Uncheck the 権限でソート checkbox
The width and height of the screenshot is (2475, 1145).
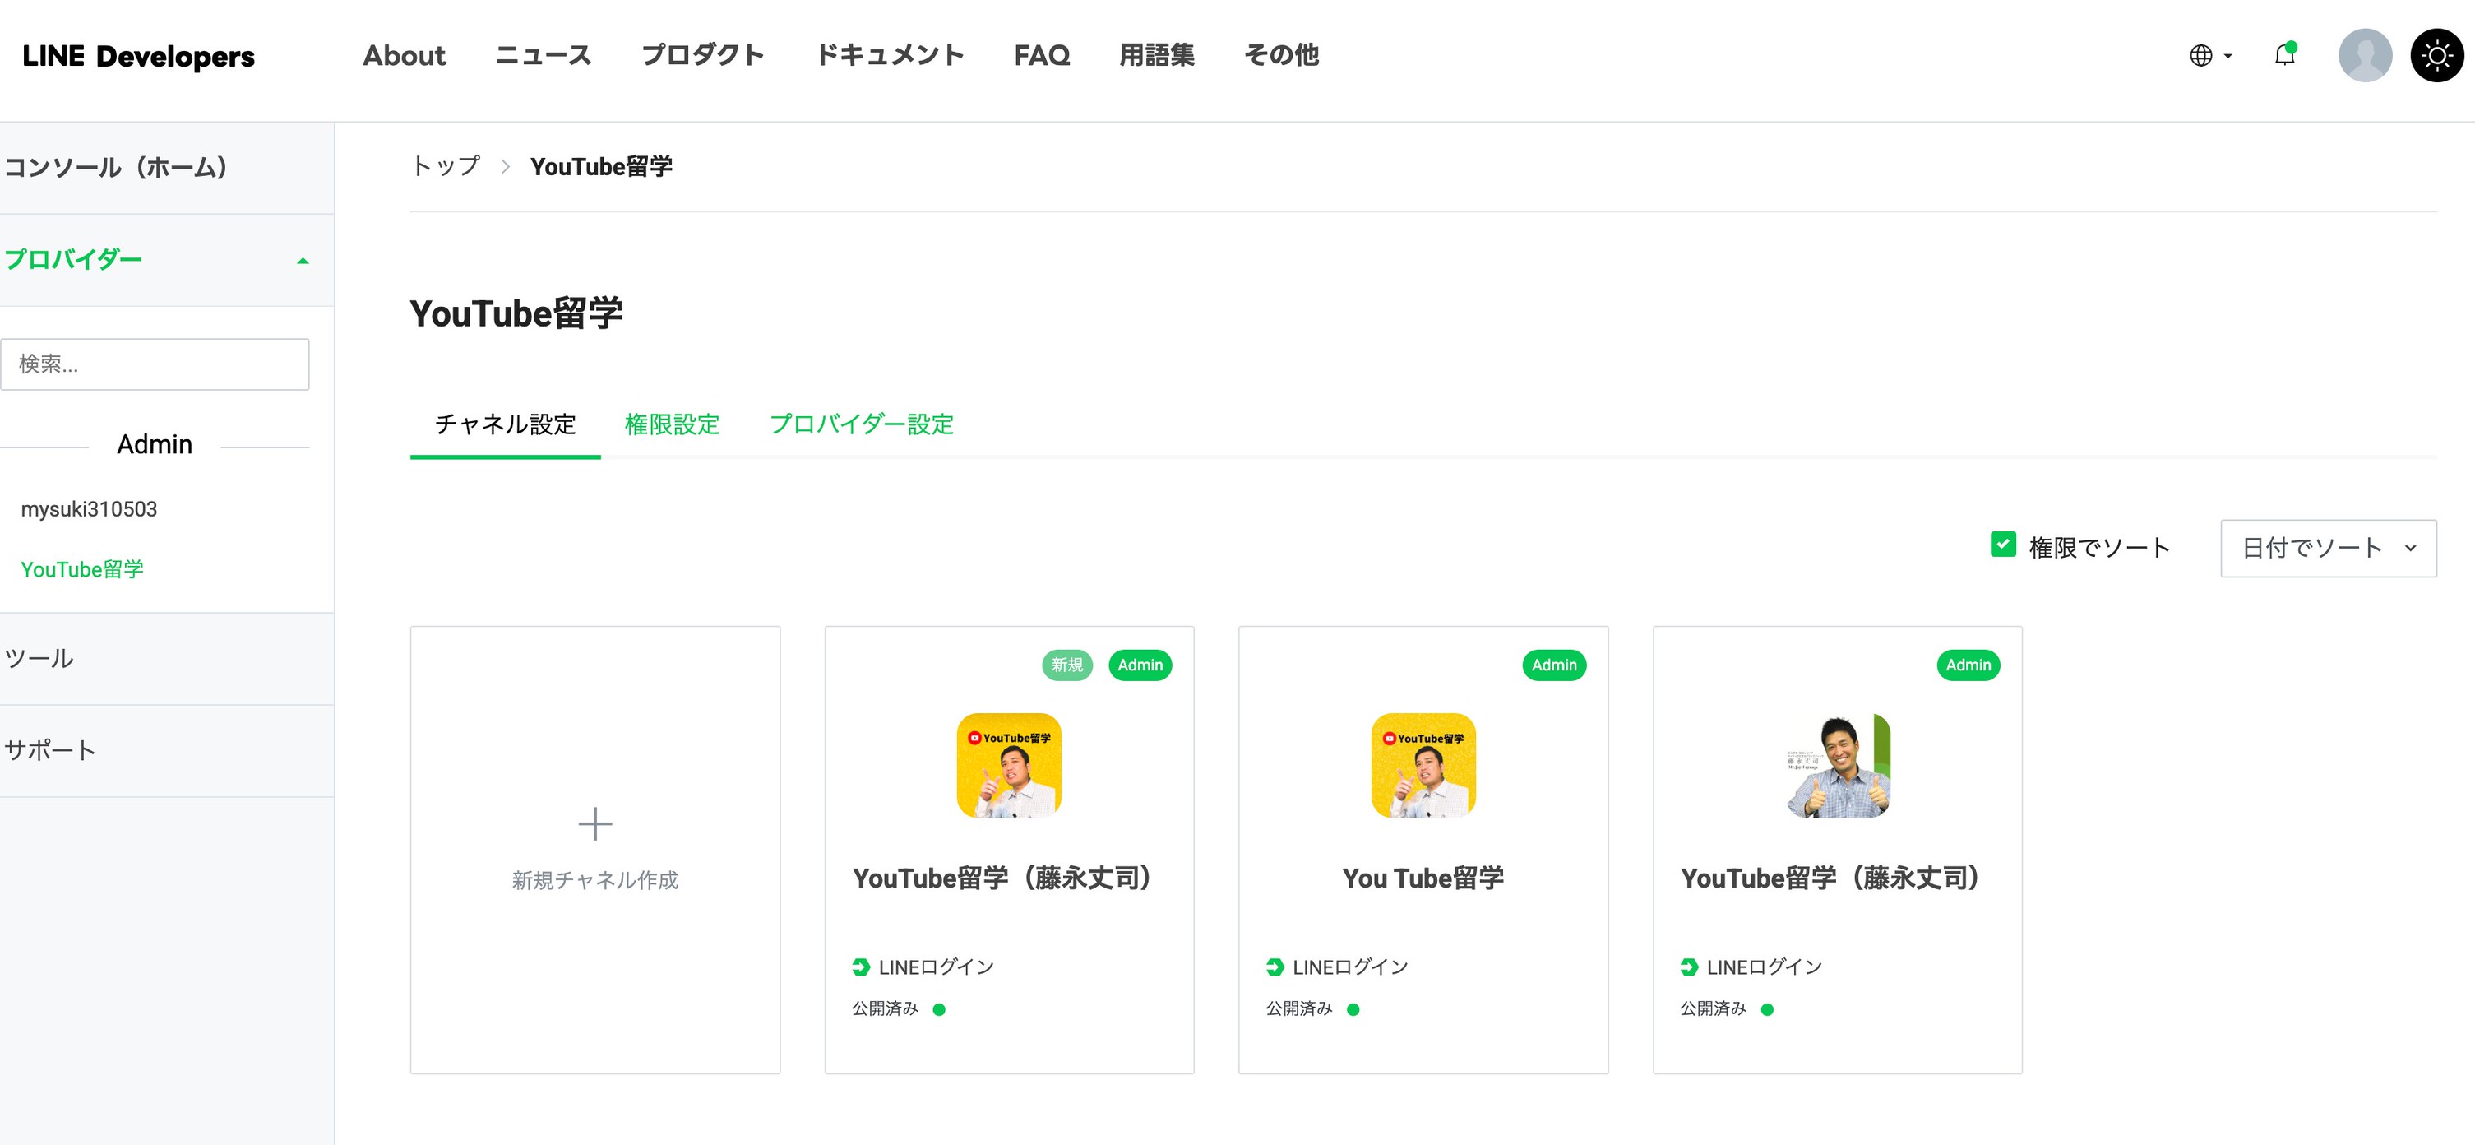coord(2003,545)
